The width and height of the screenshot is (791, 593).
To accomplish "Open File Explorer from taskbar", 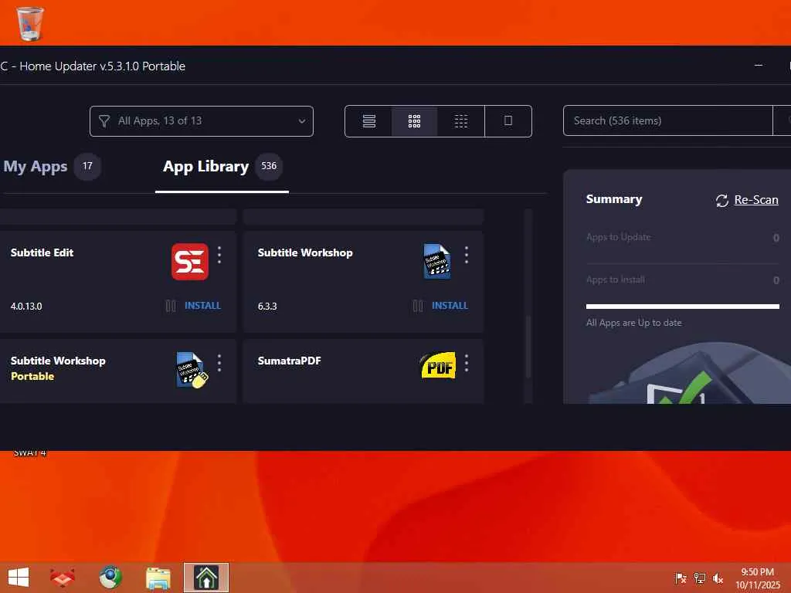I will click(x=158, y=578).
